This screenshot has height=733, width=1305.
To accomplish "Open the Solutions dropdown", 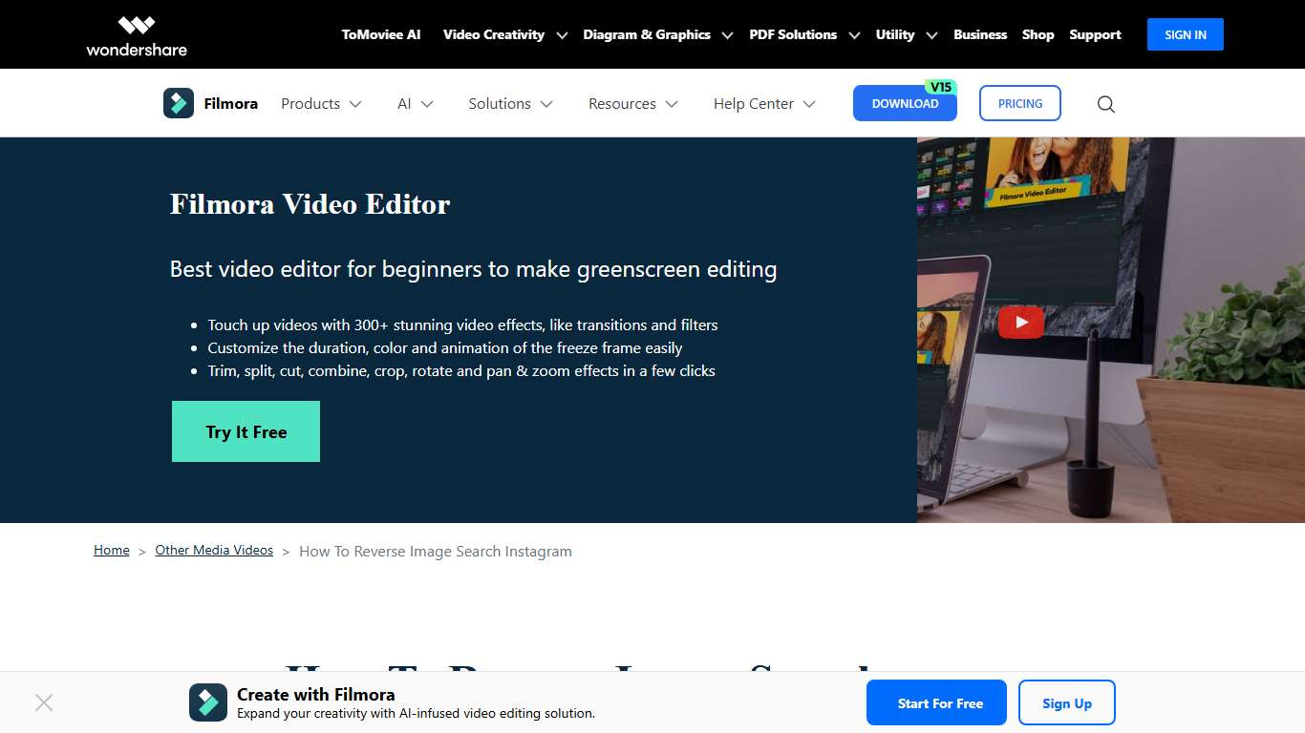I will (x=501, y=103).
